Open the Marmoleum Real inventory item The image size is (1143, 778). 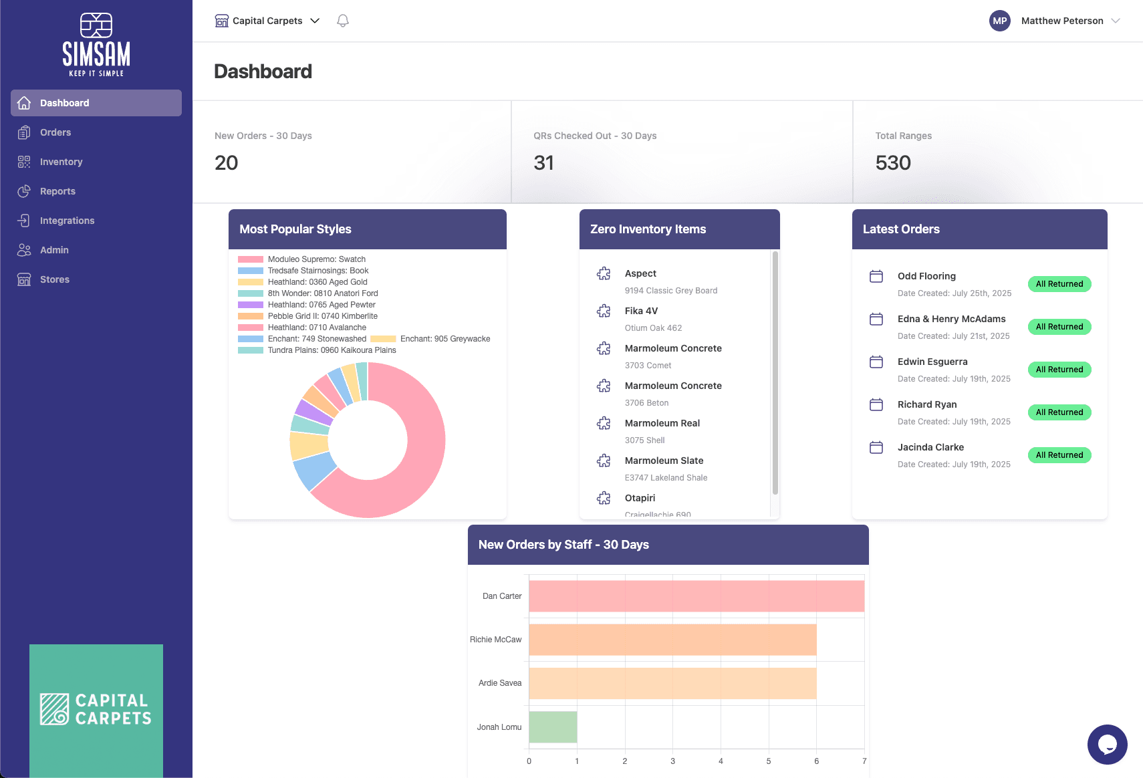click(x=662, y=423)
